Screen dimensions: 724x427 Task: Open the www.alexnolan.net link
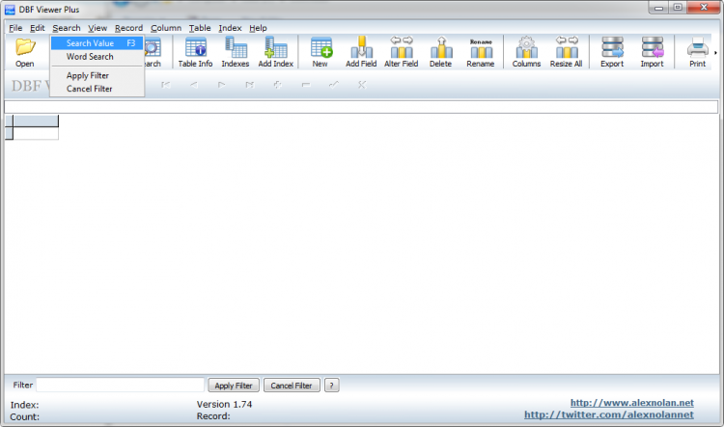point(631,403)
